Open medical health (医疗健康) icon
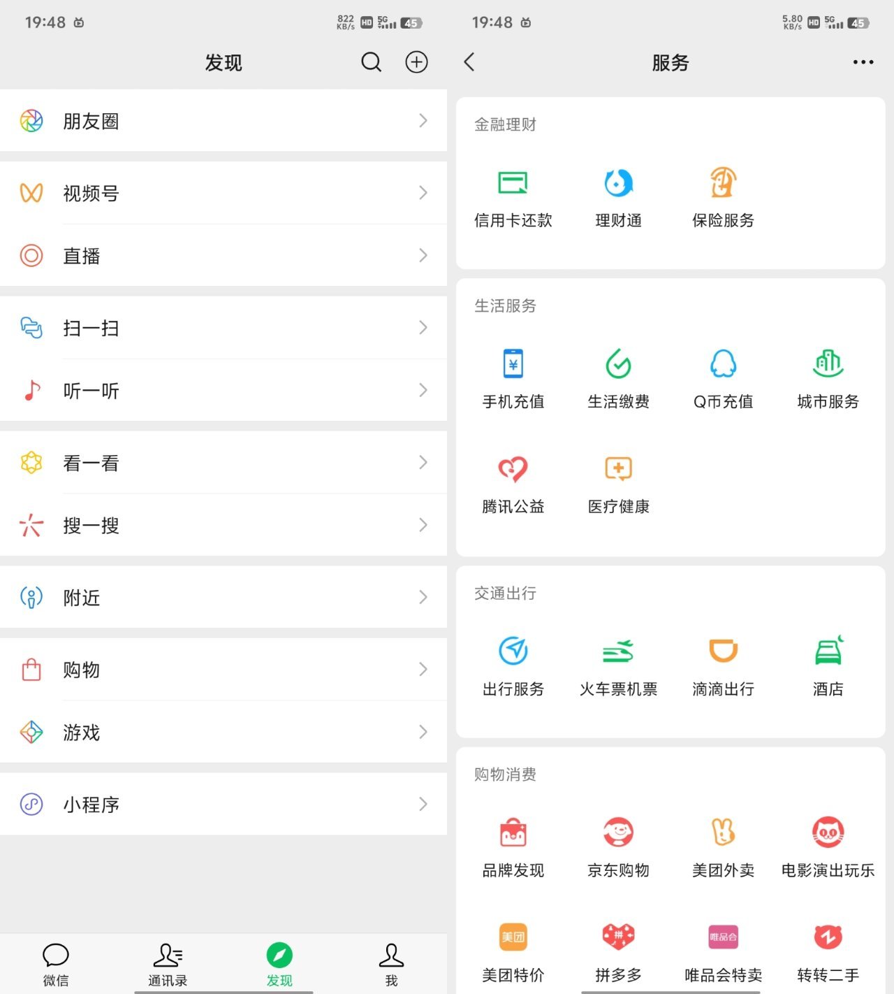894x994 pixels. [x=619, y=468]
